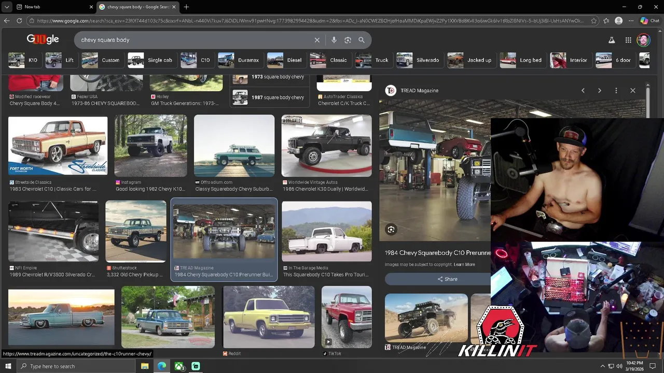Open tab actions menu dropdown
The height and width of the screenshot is (373, 664).
[7, 7]
